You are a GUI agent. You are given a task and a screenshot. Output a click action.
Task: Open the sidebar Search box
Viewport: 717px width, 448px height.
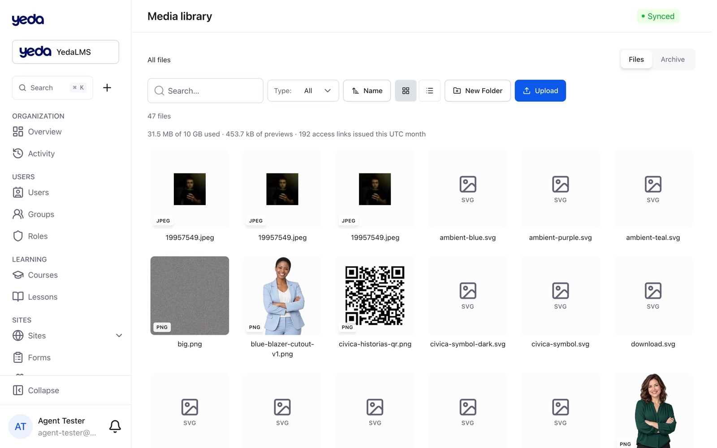[52, 88]
